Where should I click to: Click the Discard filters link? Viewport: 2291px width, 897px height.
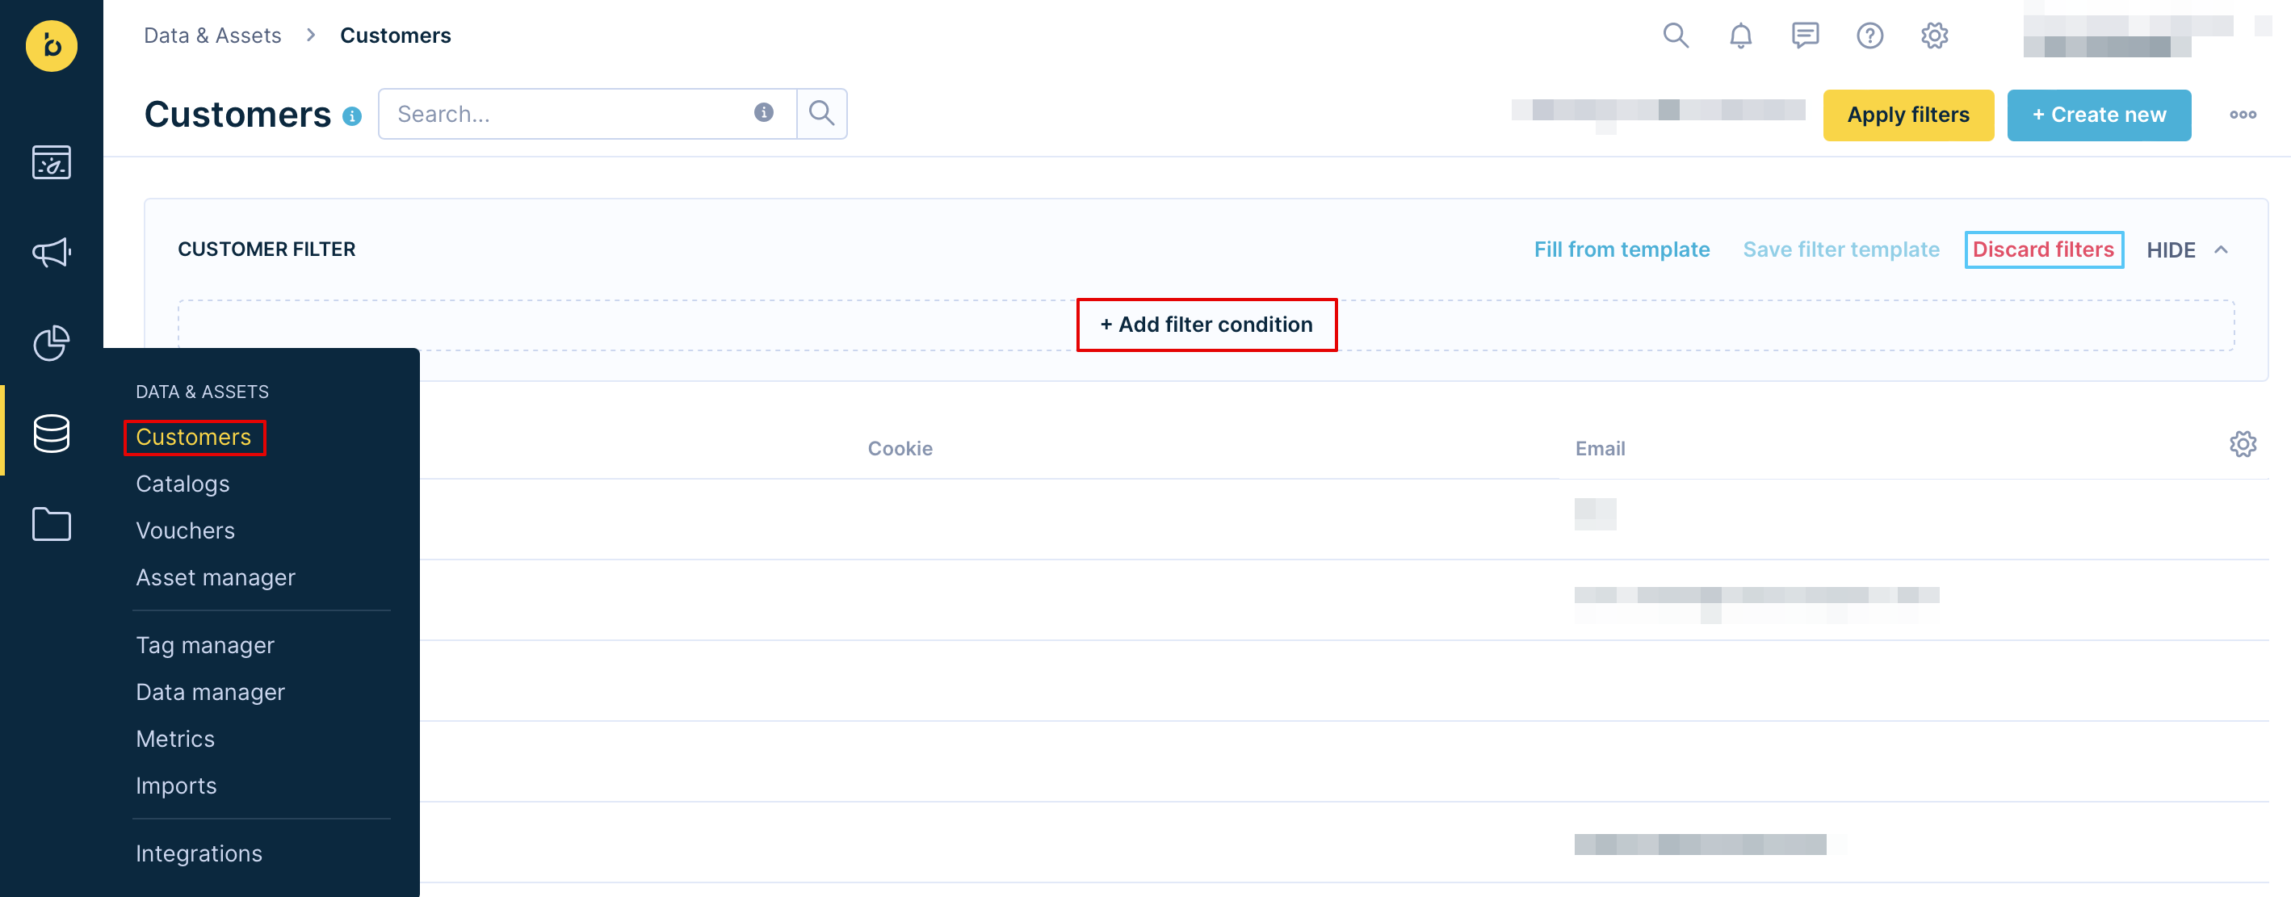2043,249
